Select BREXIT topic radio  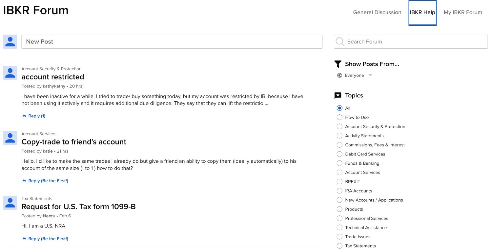(339, 181)
